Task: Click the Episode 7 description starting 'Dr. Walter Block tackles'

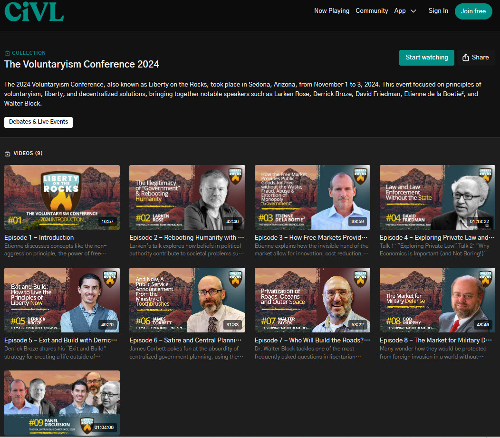Action: tap(308, 352)
